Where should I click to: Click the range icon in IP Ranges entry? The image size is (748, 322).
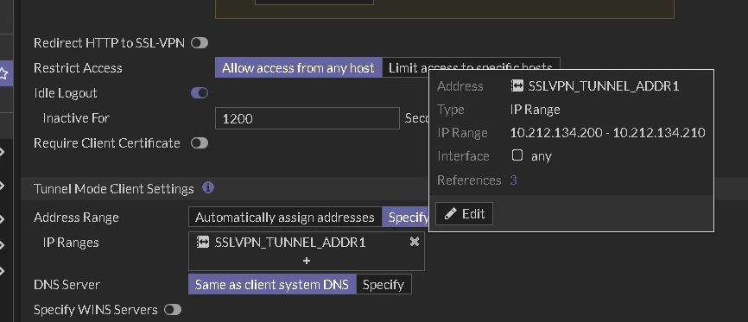pos(203,243)
